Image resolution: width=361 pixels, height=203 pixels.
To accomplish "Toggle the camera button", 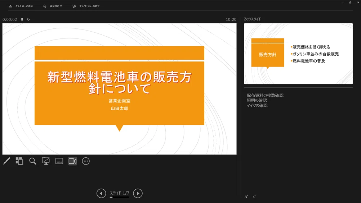I will coord(72,161).
